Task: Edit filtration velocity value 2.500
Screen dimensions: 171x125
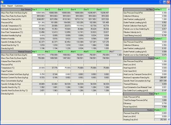Action: pyautogui.click(x=160, y=32)
